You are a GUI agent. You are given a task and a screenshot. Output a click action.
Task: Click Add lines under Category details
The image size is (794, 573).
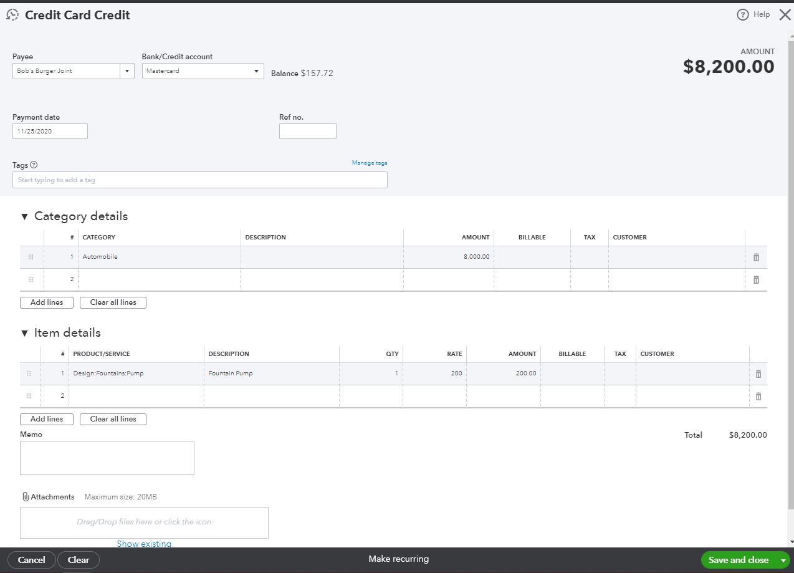(47, 302)
